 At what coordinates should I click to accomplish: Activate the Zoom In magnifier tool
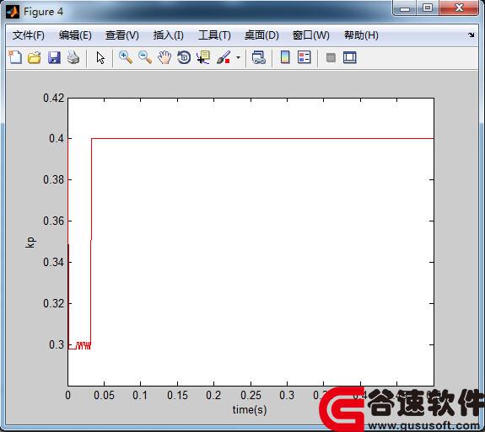pyautogui.click(x=126, y=58)
